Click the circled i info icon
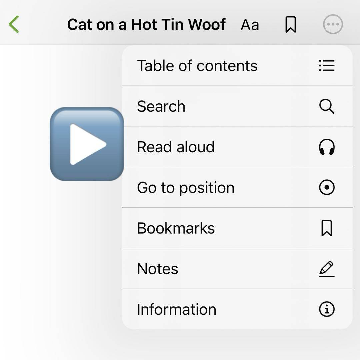Viewport: 360px width, 360px height. (326, 309)
